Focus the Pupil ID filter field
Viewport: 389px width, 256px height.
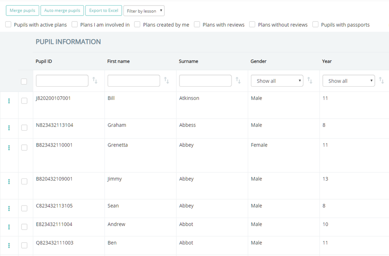coord(62,81)
